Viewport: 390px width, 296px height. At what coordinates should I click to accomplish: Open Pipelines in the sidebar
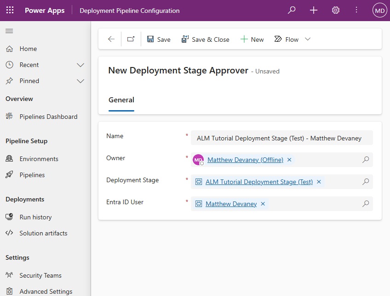(32, 175)
